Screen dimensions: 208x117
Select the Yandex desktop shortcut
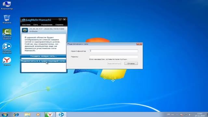(7, 61)
